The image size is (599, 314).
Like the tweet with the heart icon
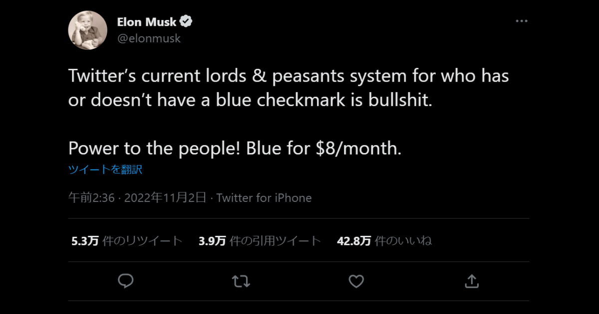coord(356,282)
